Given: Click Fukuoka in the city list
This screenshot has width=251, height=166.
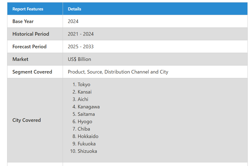Looking at the screenshot, I should pyautogui.click(x=86, y=144).
